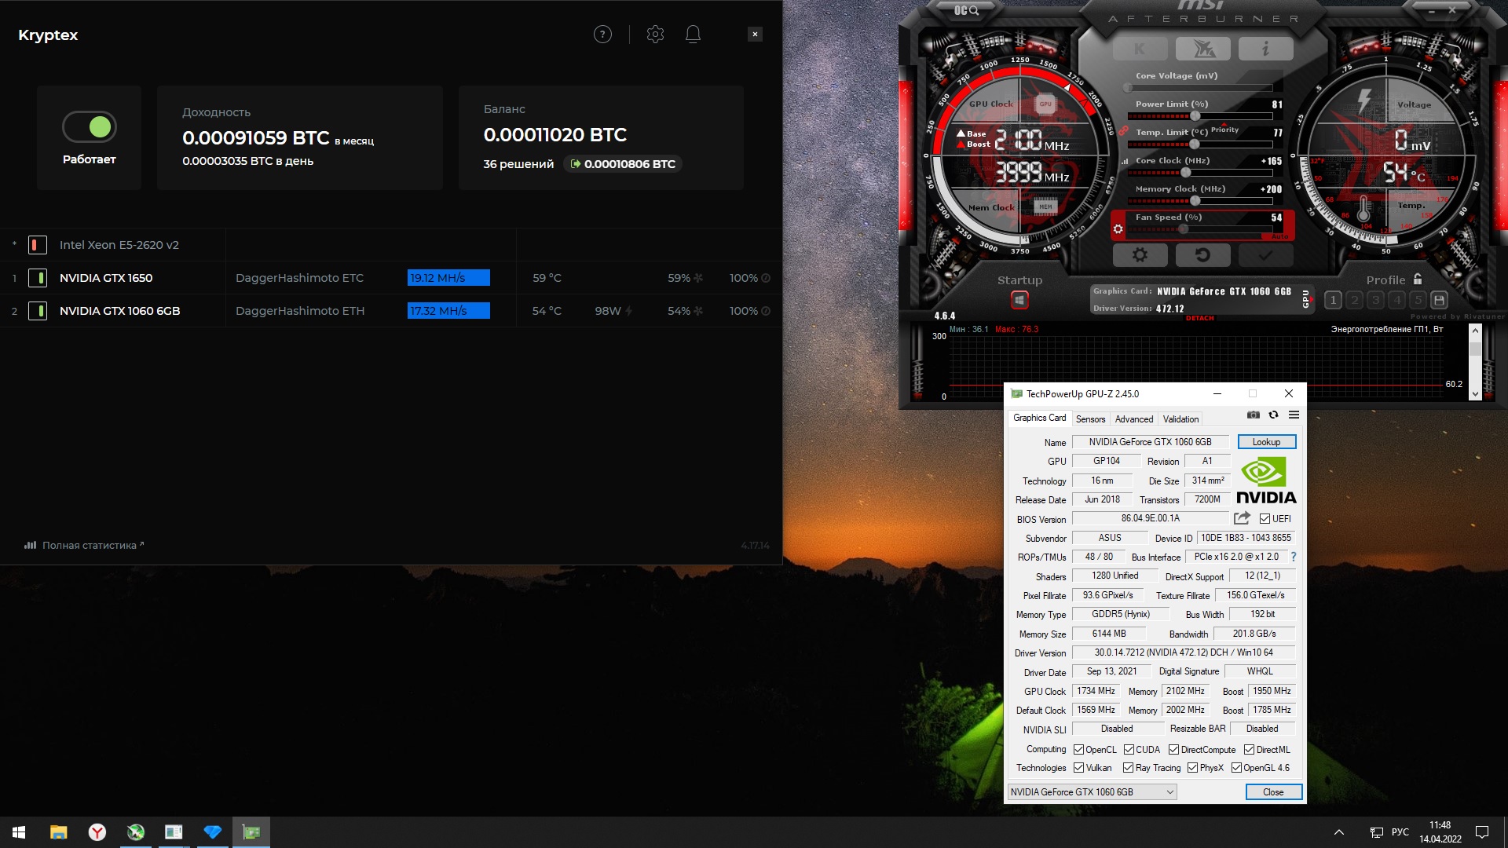Toggle the NVIDIA GTX 1650 device indicator
Viewport: 1508px width, 848px height.
click(38, 278)
